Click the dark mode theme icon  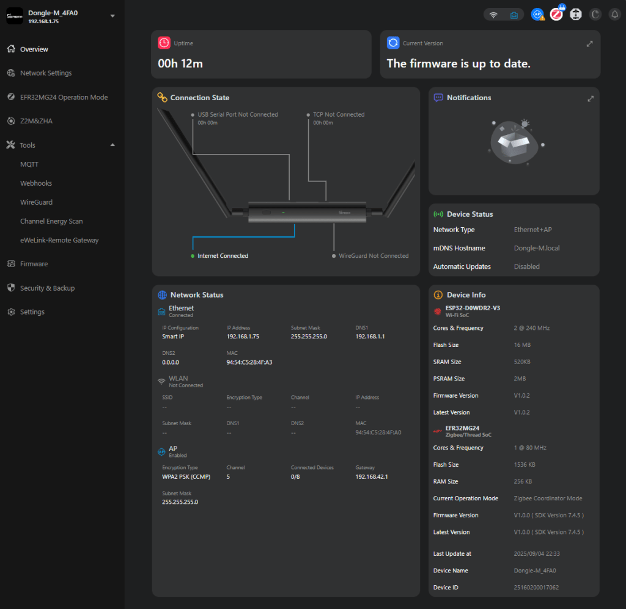tap(595, 15)
